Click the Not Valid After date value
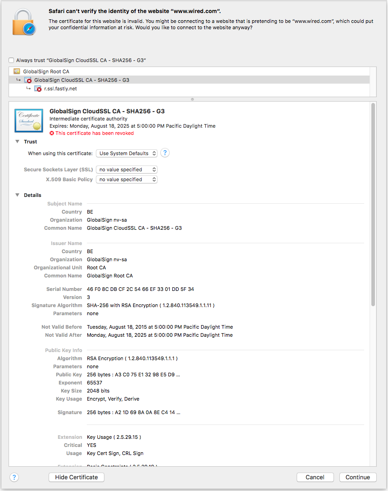Image resolution: width=388 pixels, height=491 pixels. click(160, 335)
